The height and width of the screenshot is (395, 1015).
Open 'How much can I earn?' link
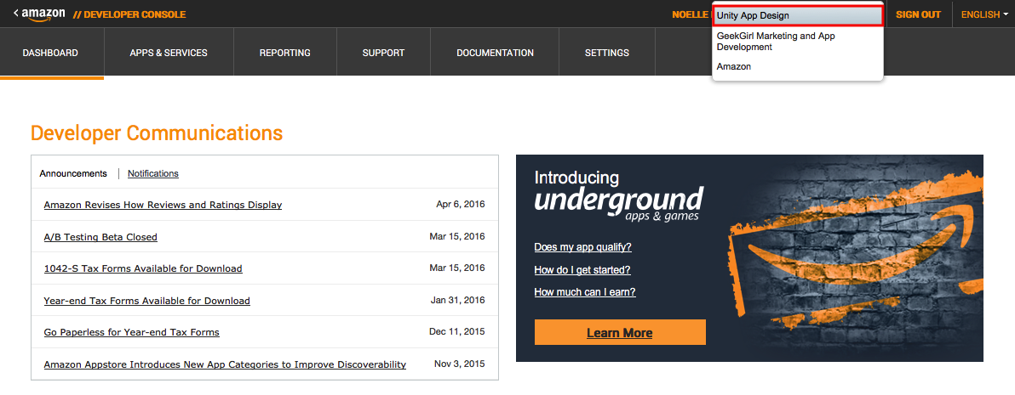click(584, 292)
